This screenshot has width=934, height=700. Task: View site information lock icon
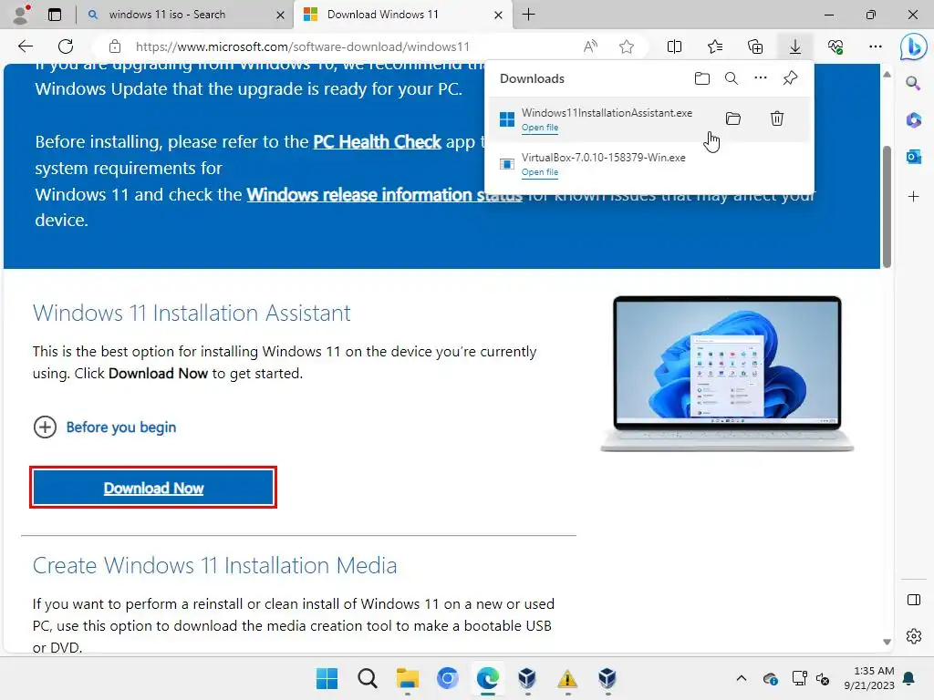click(x=115, y=46)
